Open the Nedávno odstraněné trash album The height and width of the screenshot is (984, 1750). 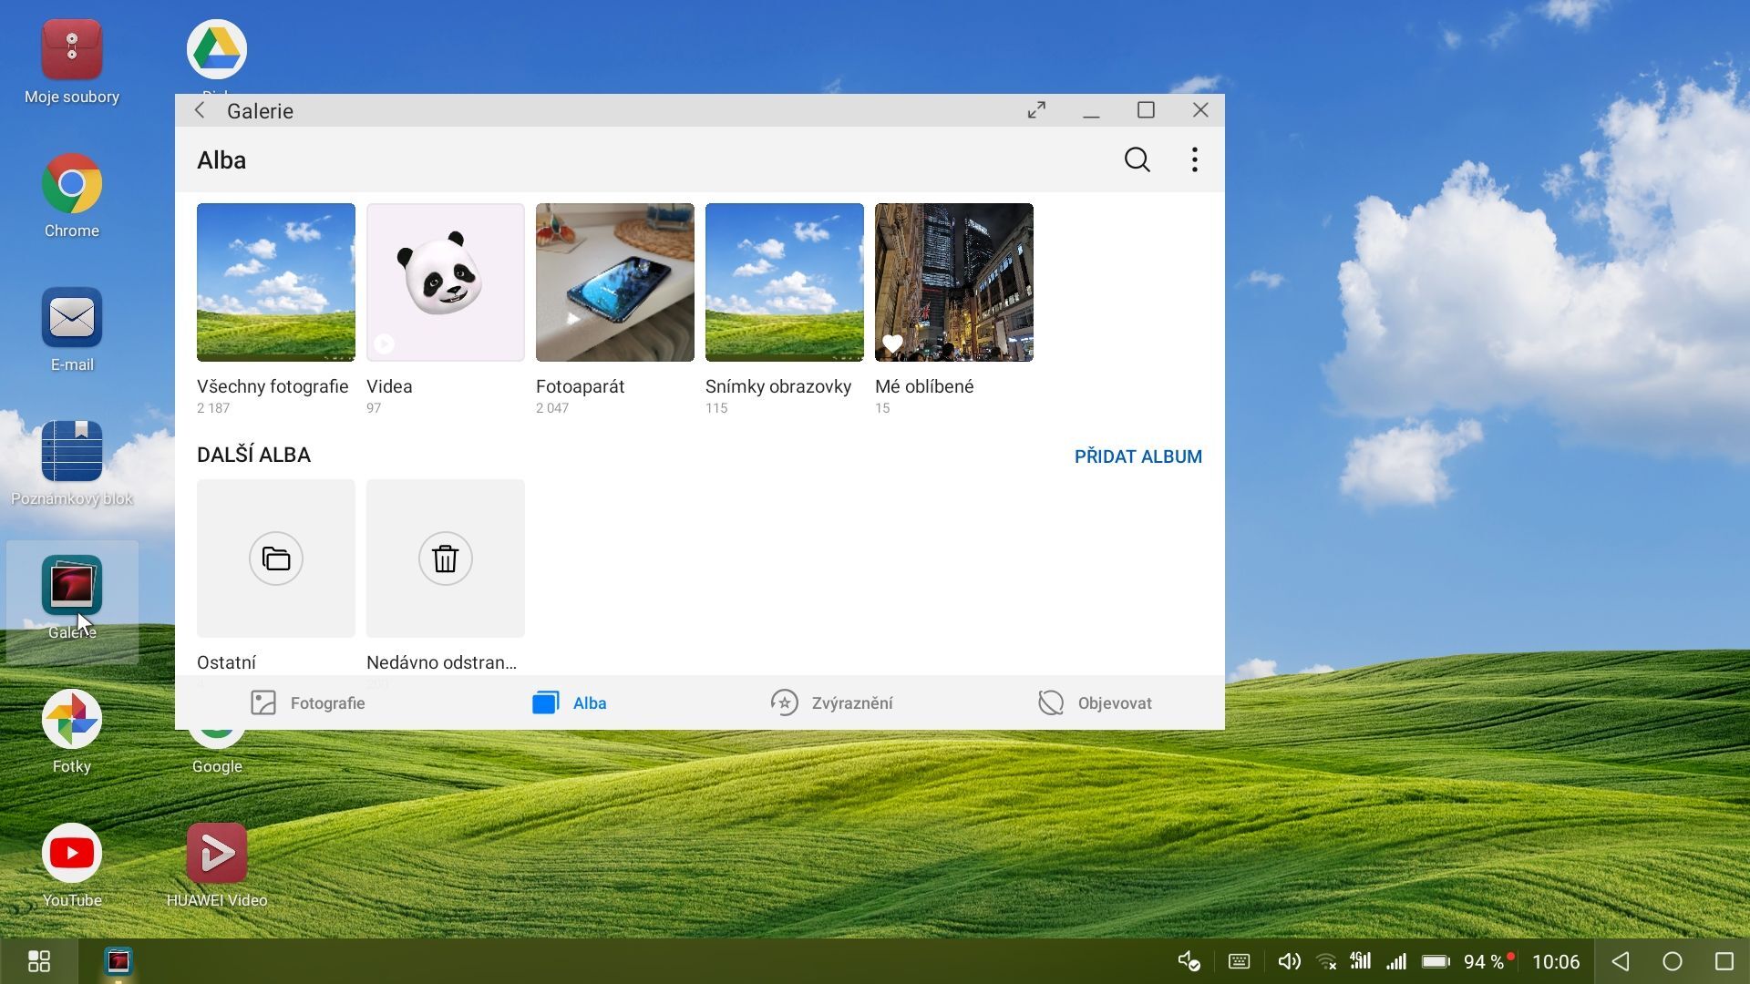445,559
